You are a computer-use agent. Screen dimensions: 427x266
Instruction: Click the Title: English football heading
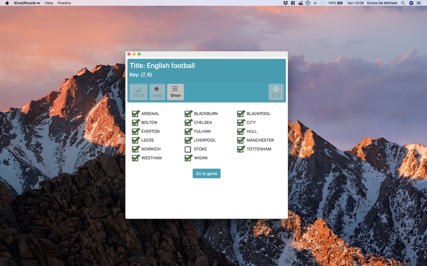click(x=162, y=65)
